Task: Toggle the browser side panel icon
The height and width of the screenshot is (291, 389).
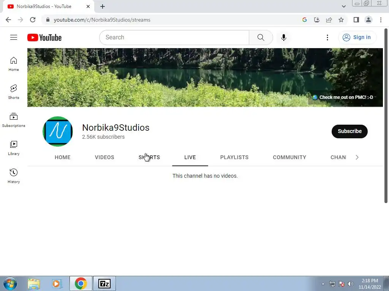Action: pyautogui.click(x=356, y=20)
